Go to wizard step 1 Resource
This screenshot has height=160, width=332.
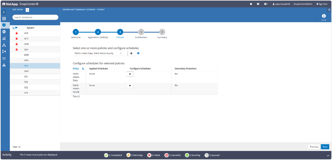click(x=76, y=32)
